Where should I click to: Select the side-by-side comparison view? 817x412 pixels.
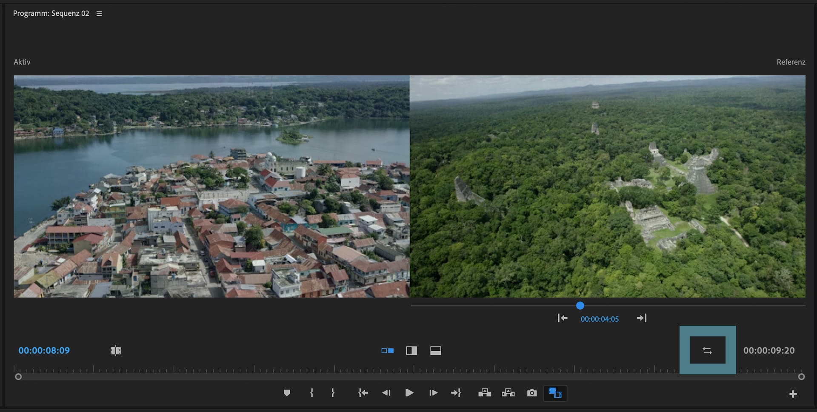click(387, 351)
